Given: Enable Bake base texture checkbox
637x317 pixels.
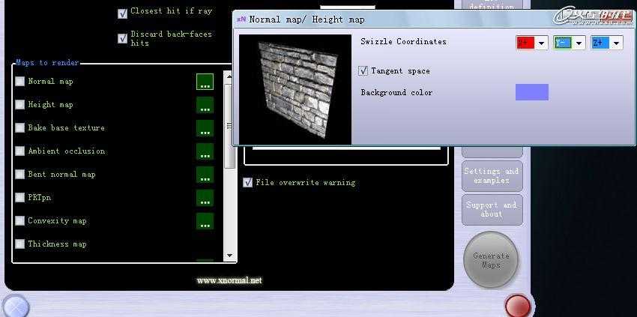Looking at the screenshot, I should coord(20,128).
